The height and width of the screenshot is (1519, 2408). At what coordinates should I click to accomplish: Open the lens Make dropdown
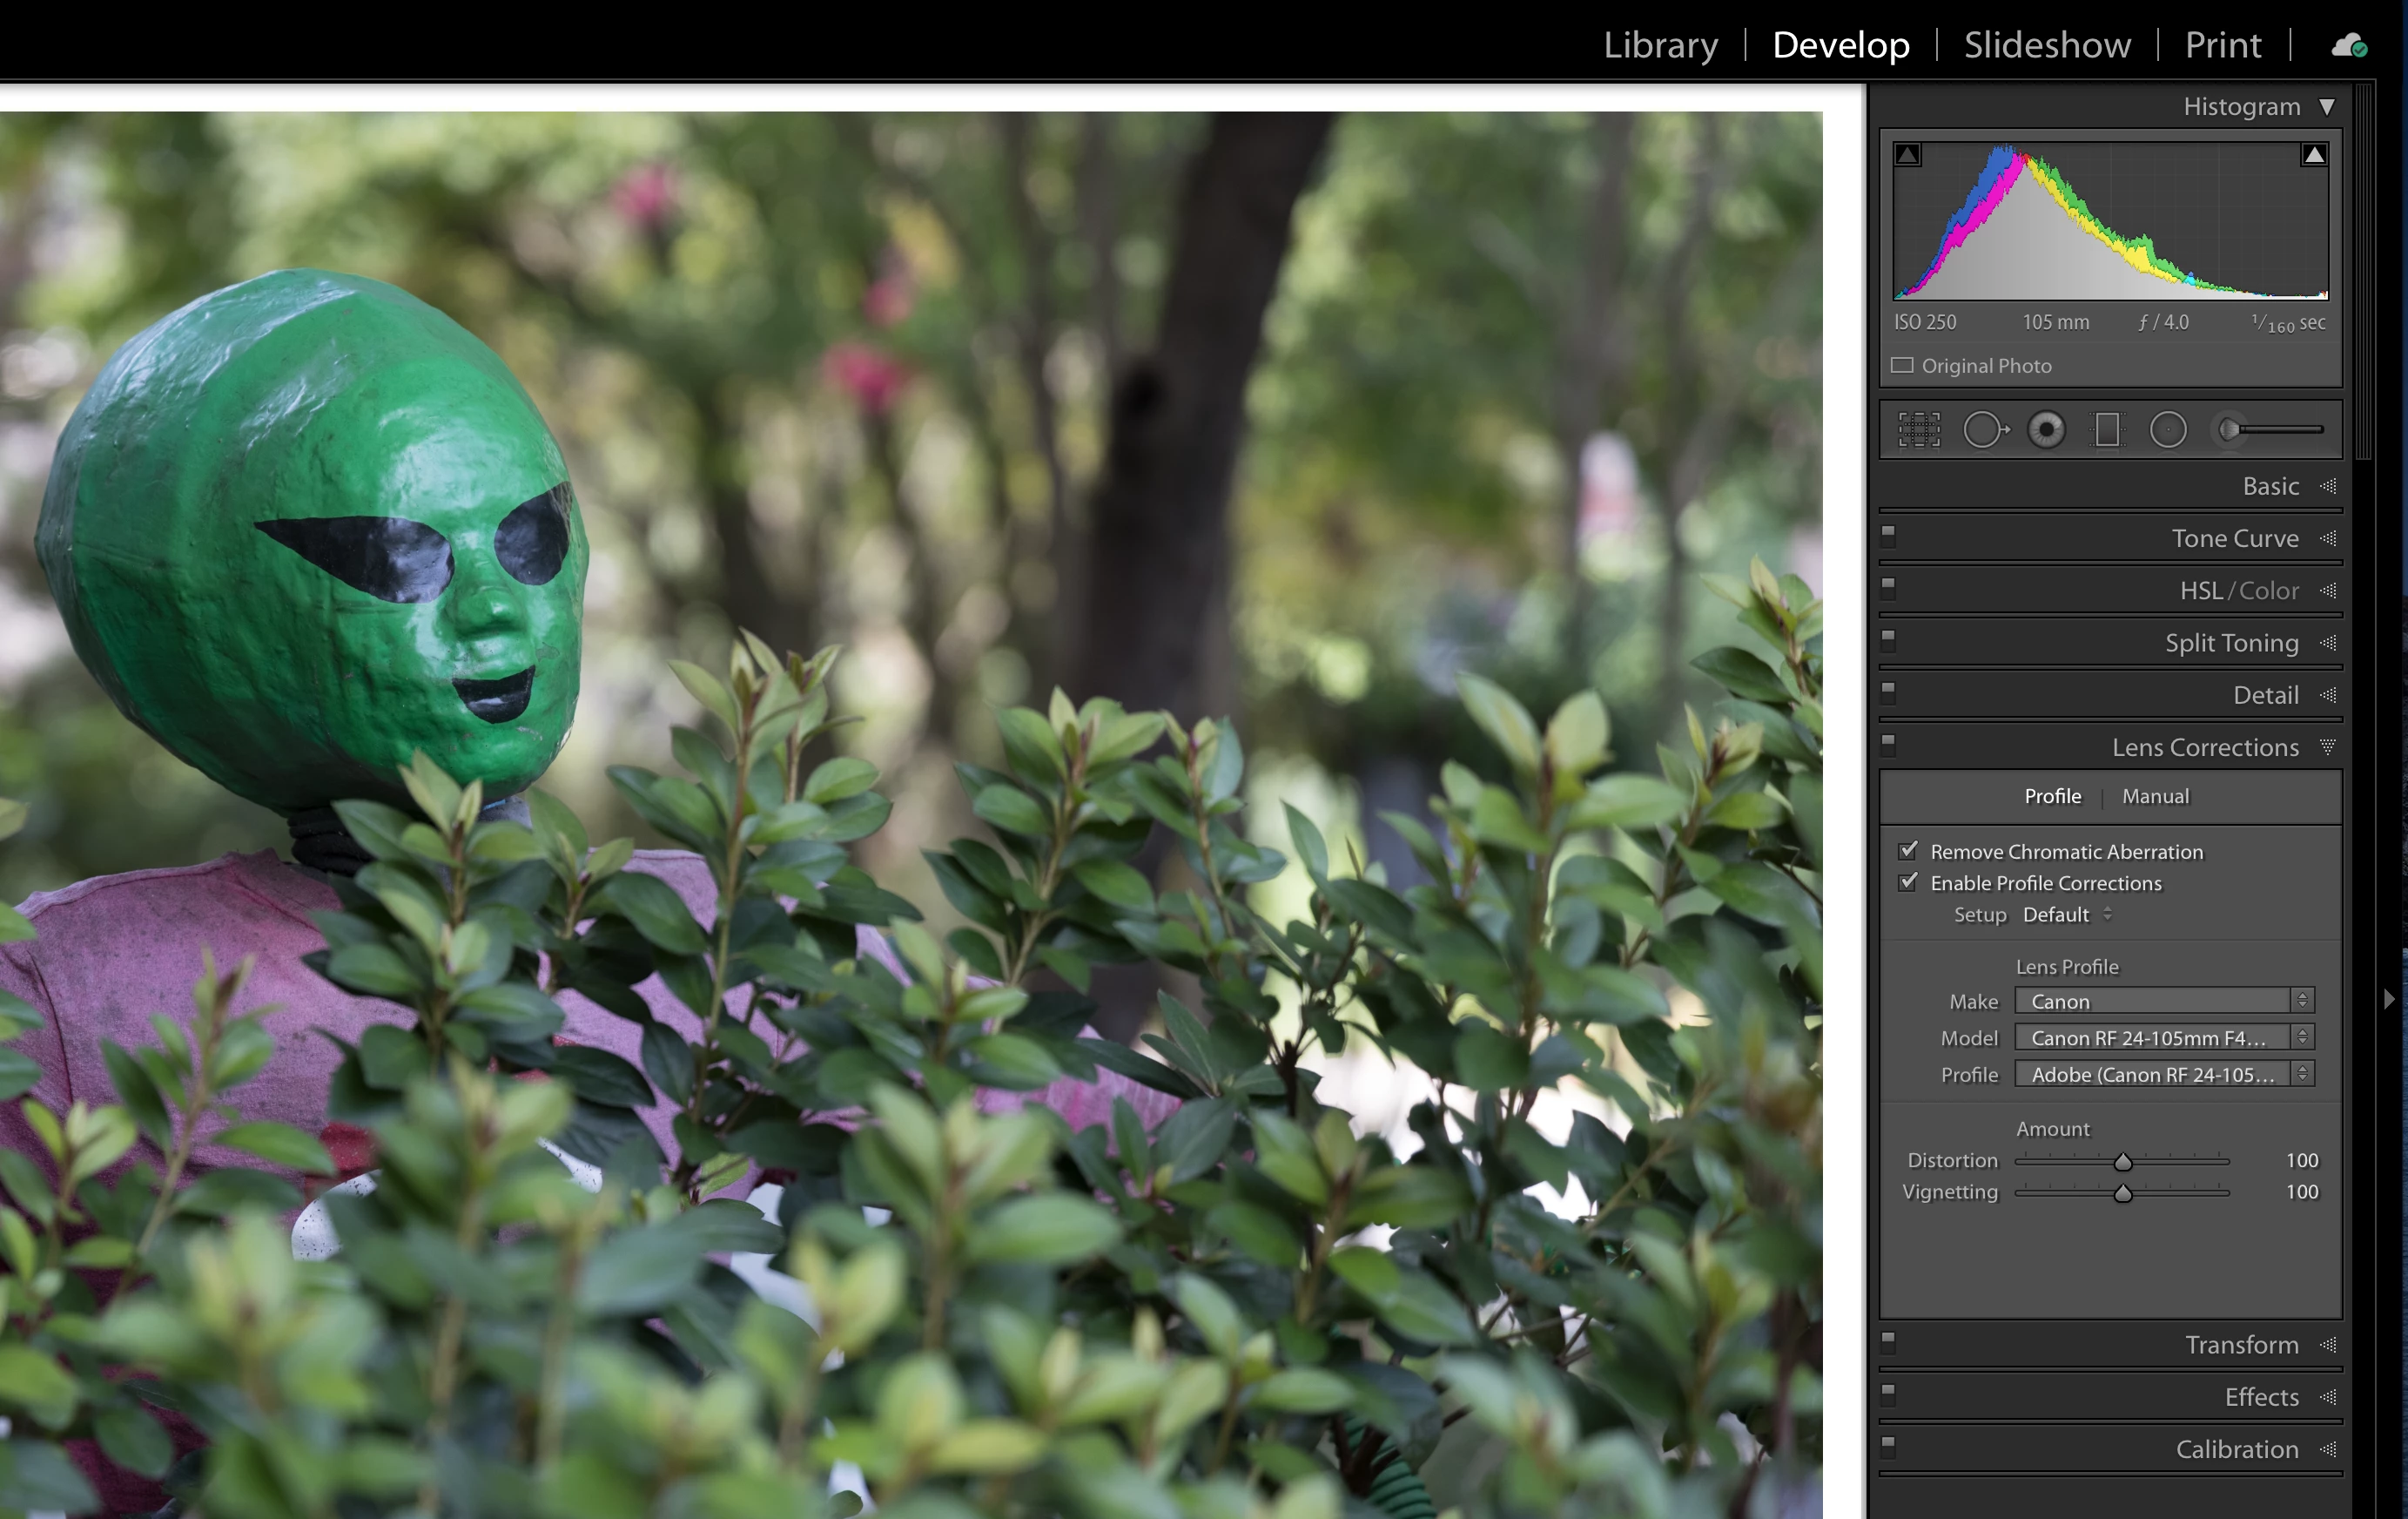point(2164,1001)
